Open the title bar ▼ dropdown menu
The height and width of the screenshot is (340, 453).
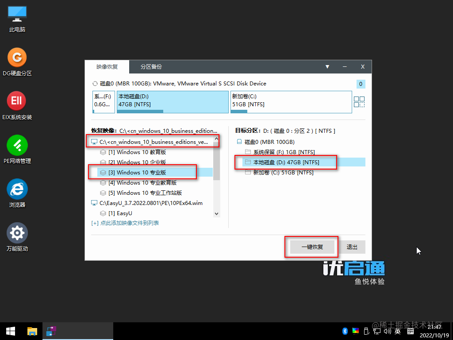327,67
